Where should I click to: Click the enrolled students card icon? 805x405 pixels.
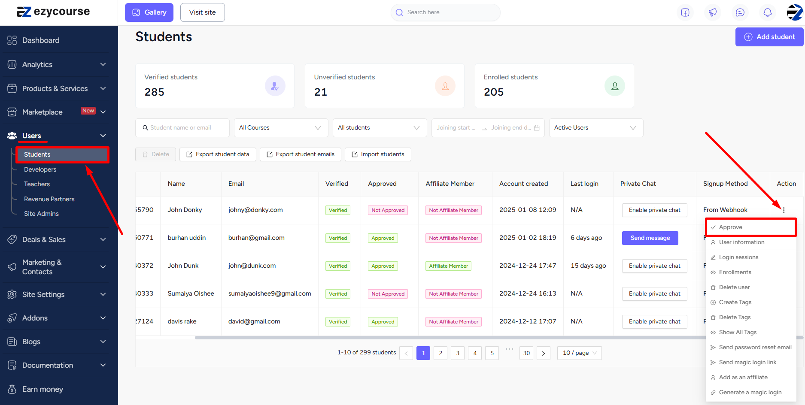[x=615, y=86]
